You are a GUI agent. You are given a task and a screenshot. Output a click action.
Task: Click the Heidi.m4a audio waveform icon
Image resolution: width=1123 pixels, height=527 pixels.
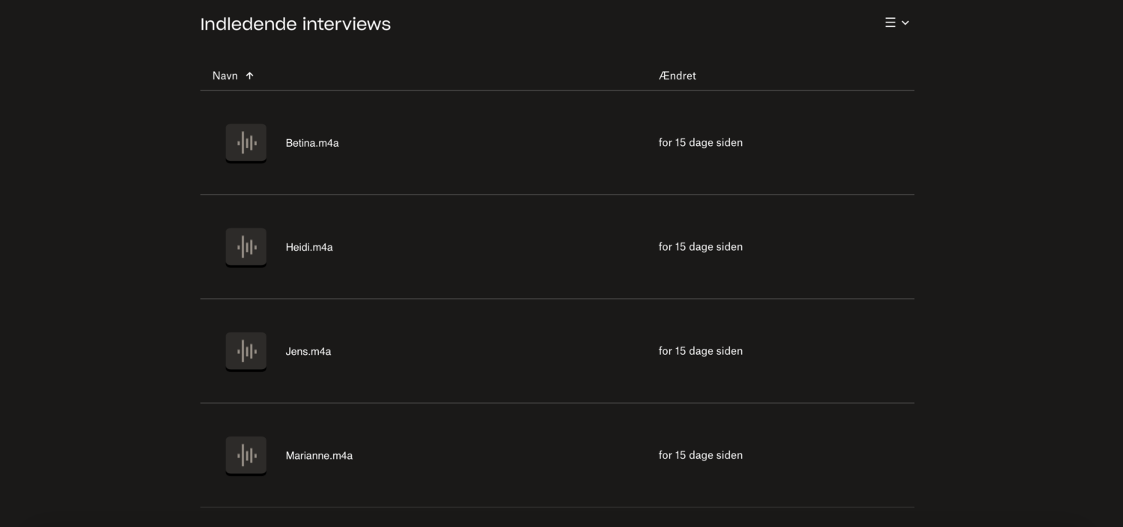(x=246, y=246)
